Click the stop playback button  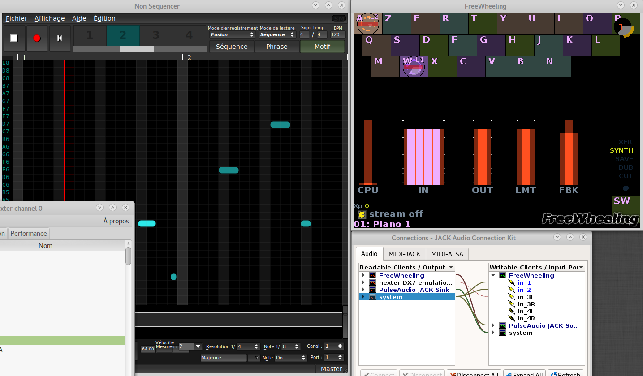[14, 38]
